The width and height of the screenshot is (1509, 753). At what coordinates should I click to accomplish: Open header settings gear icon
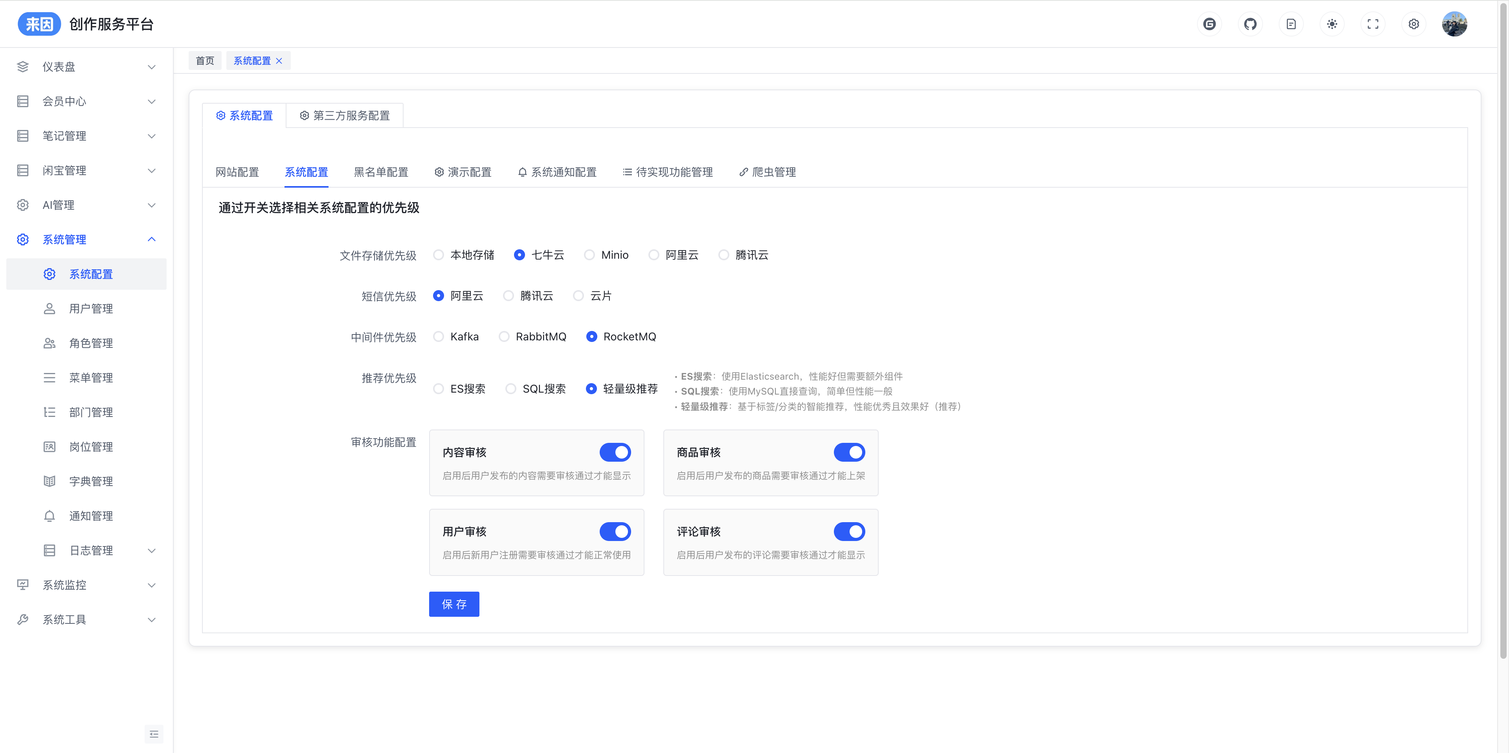1414,24
